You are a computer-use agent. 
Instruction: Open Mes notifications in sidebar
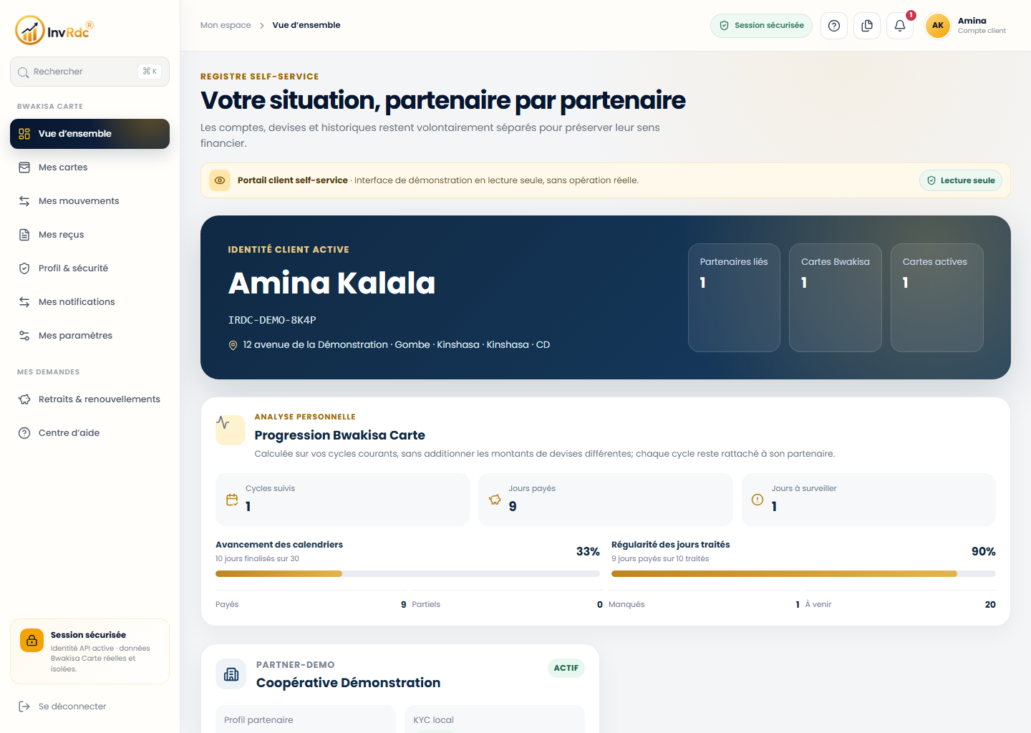click(x=89, y=302)
